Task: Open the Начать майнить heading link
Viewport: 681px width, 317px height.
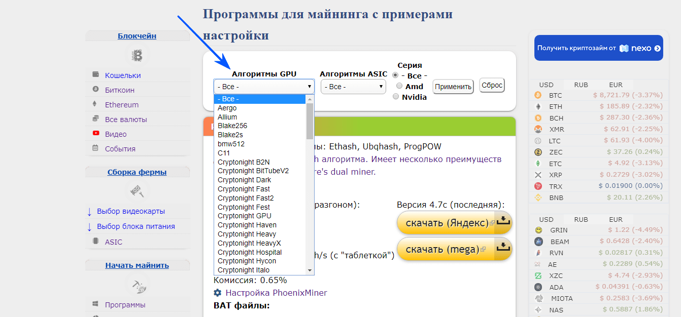Action: (x=137, y=265)
